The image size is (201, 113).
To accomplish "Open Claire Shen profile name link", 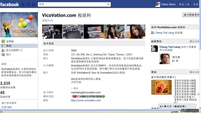I will pyautogui.click(x=168, y=4).
